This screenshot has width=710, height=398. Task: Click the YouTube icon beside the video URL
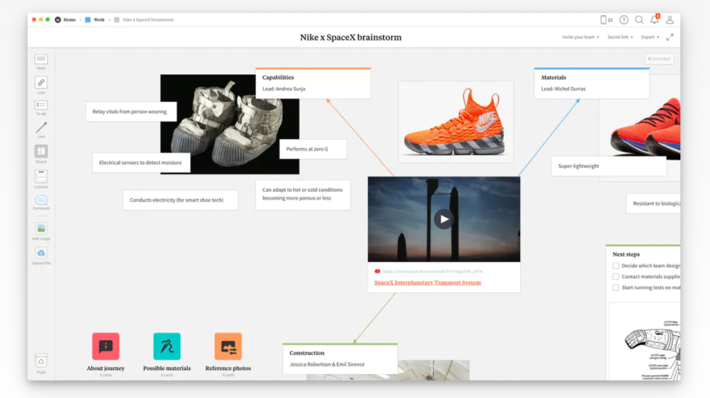(x=377, y=271)
